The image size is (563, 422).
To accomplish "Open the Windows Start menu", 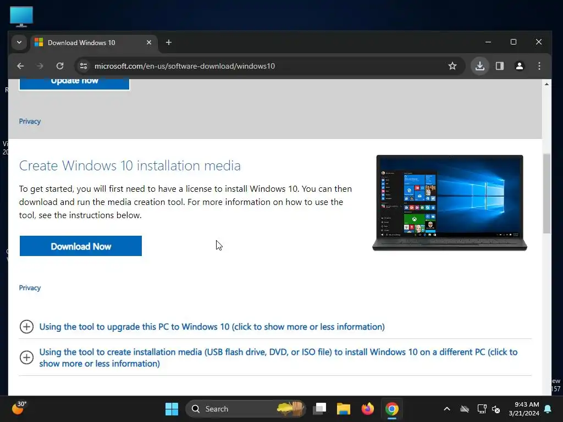I will tap(172, 409).
